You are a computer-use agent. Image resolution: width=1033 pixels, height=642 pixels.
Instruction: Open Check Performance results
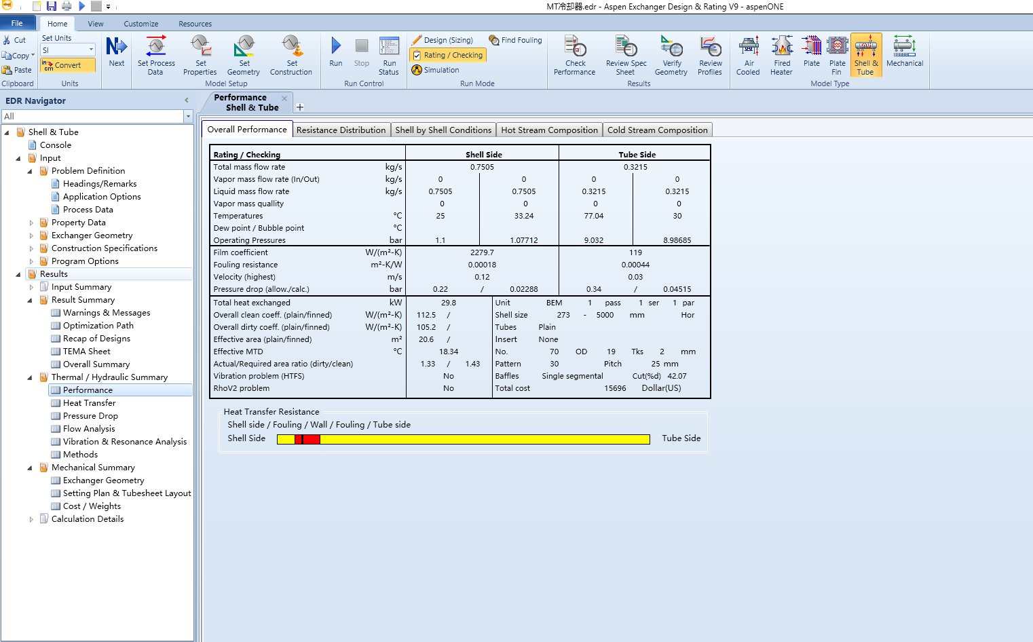[x=575, y=55]
